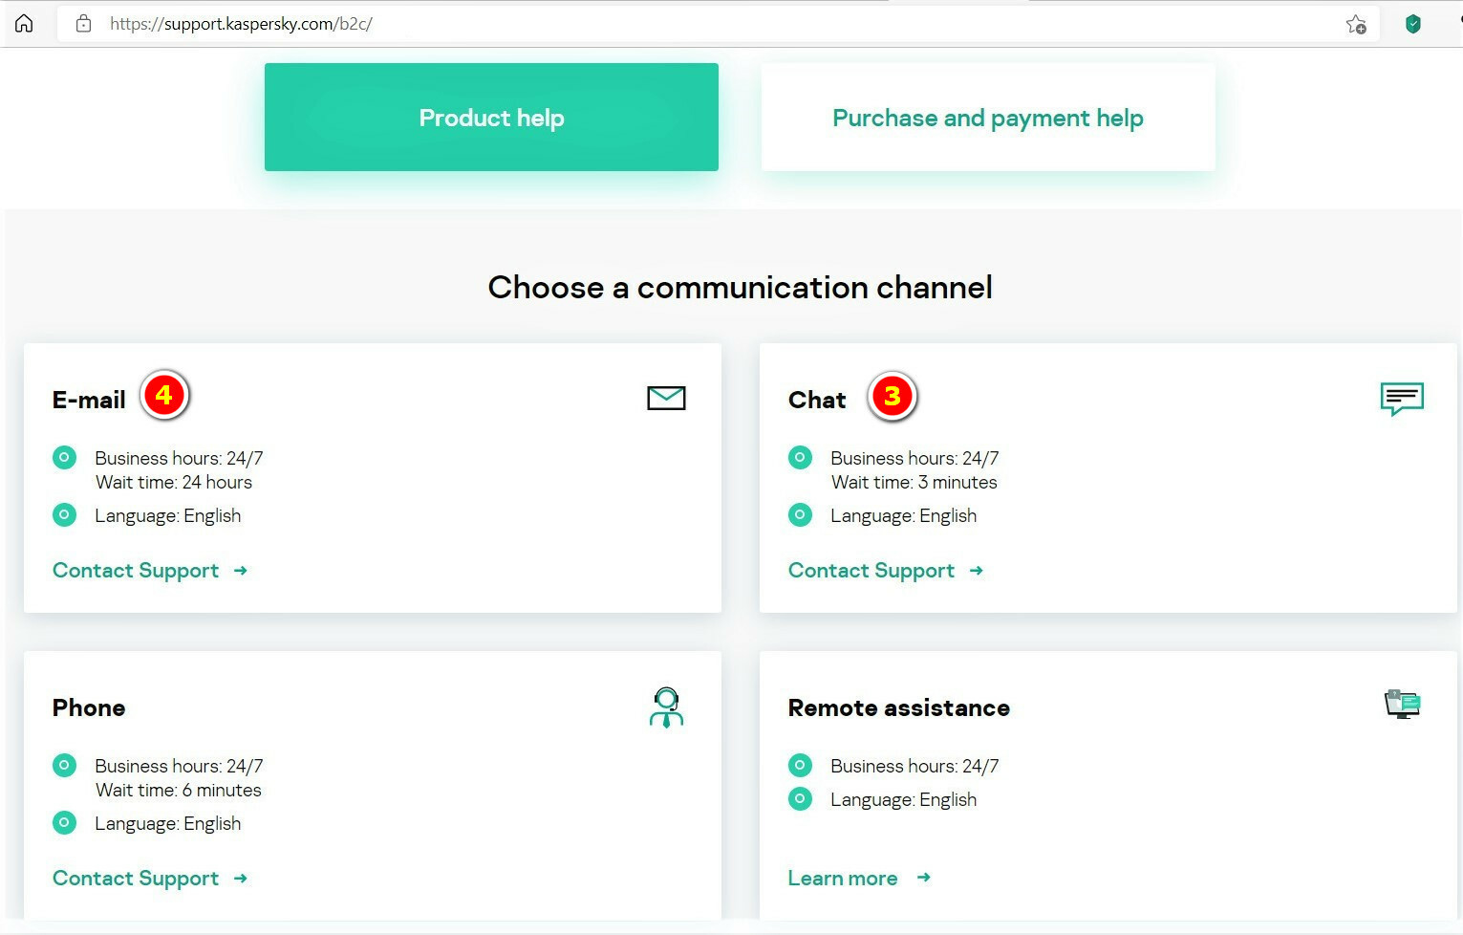Click the browser home icon
This screenshot has height=935, width=1463.
click(x=24, y=24)
